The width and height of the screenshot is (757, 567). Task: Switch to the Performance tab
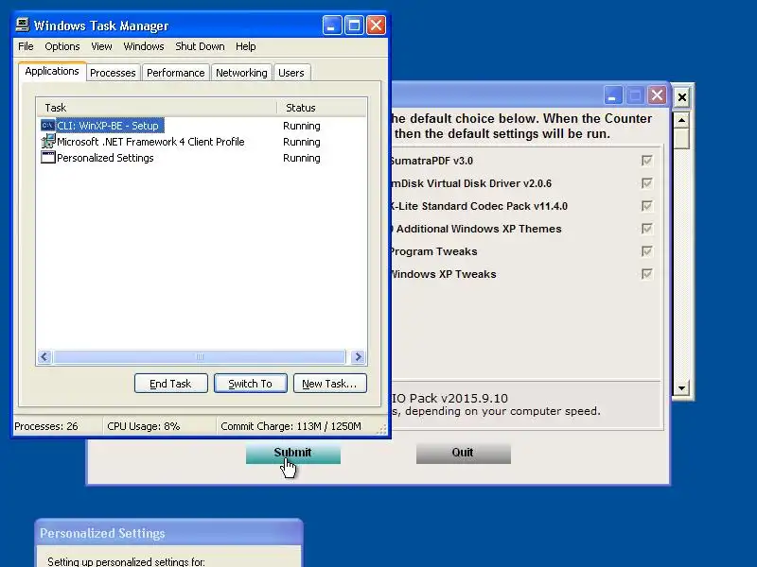click(x=176, y=73)
